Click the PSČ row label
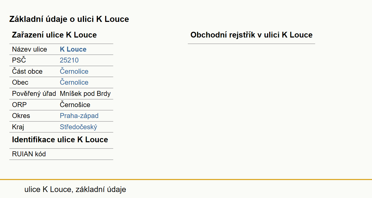The image size is (372, 198). tap(19, 60)
